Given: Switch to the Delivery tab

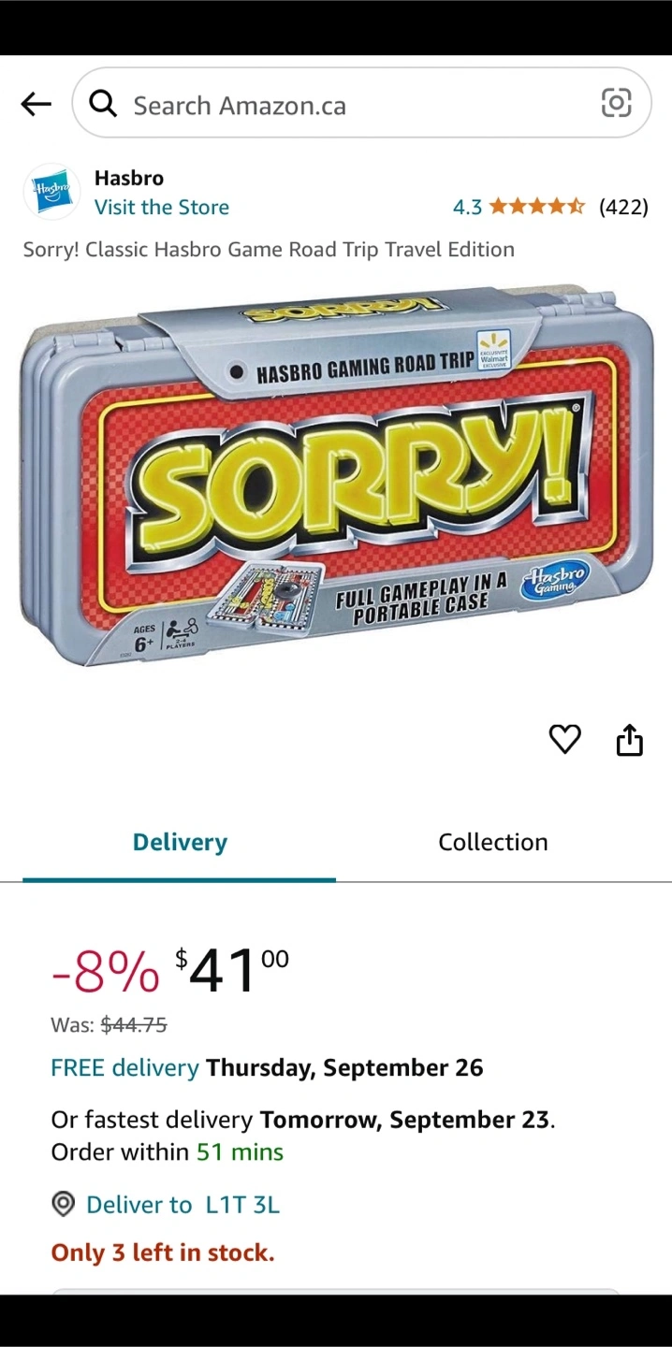Looking at the screenshot, I should (x=180, y=842).
